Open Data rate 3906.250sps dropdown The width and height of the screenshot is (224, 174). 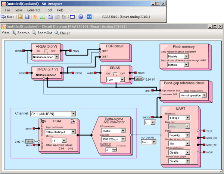pyautogui.click(x=113, y=139)
